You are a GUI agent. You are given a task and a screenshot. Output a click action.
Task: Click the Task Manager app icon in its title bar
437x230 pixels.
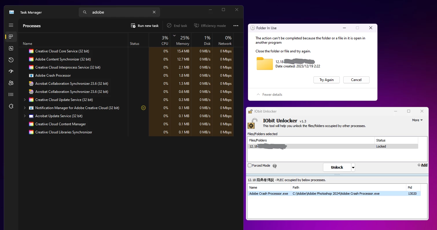12,12
